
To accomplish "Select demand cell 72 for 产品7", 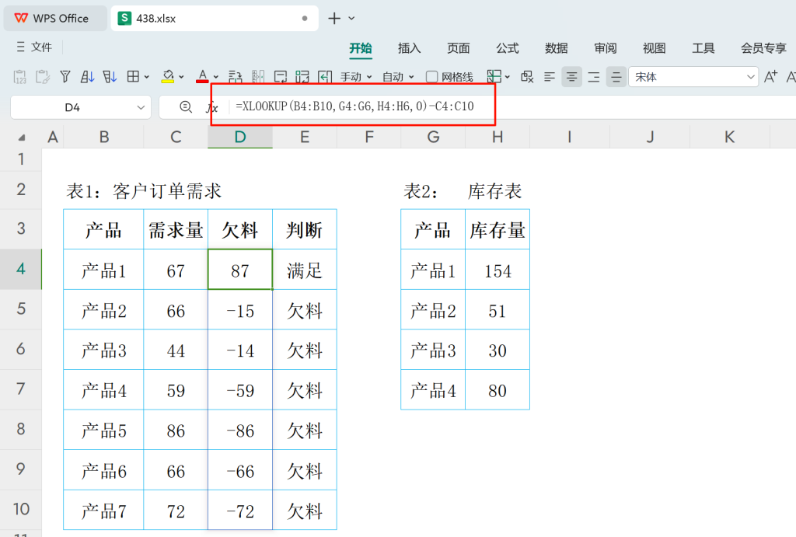I will pos(176,510).
